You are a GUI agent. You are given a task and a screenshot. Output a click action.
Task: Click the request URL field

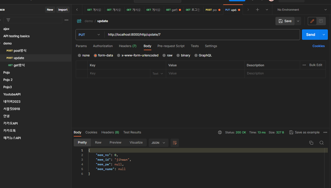tap(202, 34)
